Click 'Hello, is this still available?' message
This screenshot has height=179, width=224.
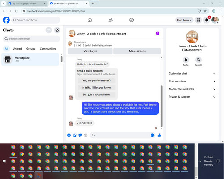(x=92, y=64)
